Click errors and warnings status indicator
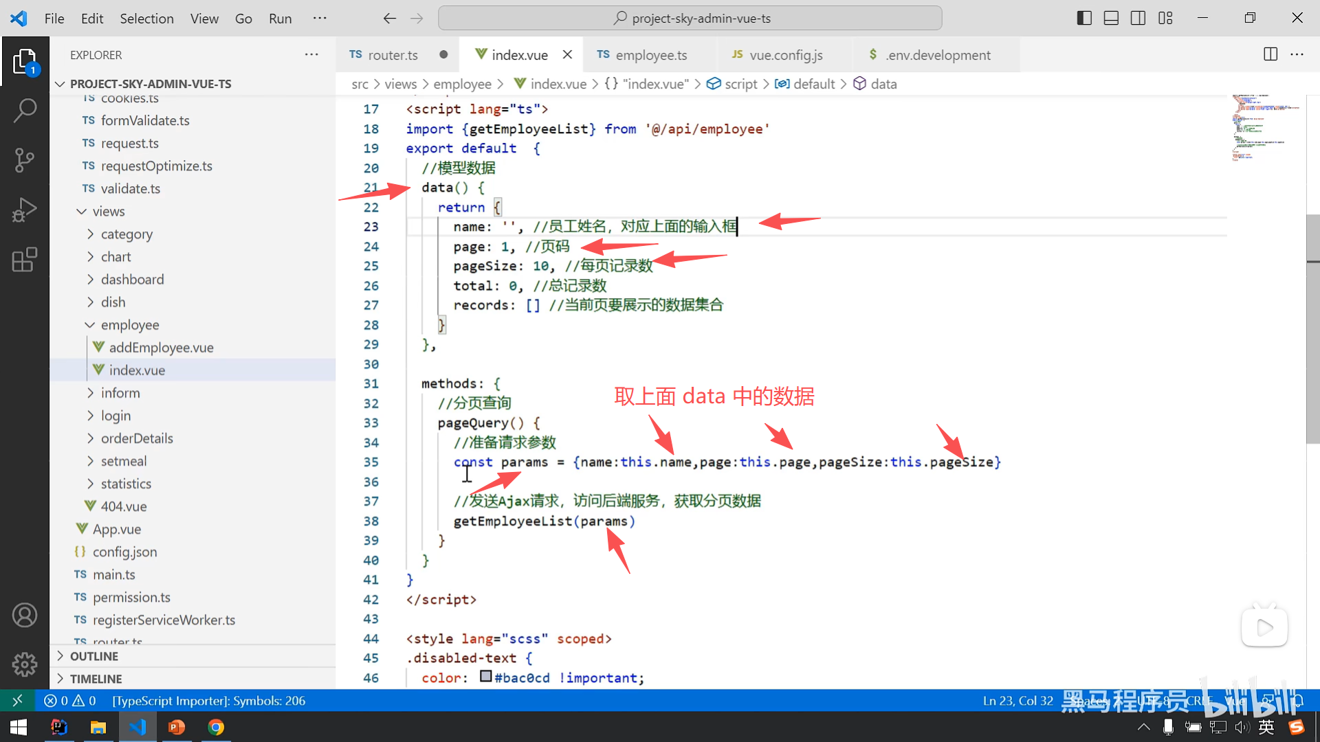 click(x=70, y=701)
